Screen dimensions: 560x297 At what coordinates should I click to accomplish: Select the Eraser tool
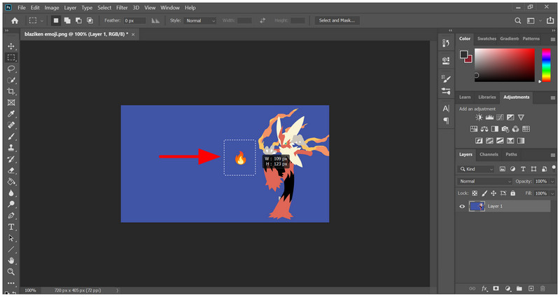point(11,170)
